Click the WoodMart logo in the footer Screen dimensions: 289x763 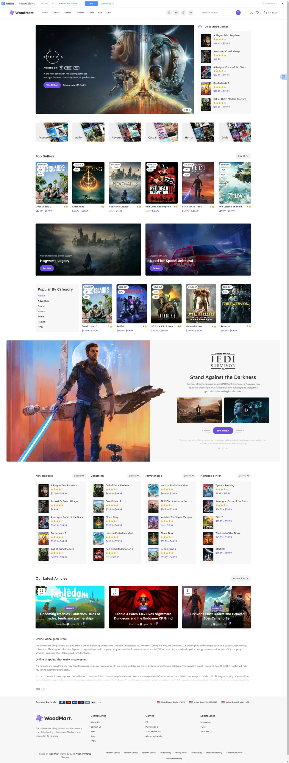pyautogui.click(x=54, y=718)
